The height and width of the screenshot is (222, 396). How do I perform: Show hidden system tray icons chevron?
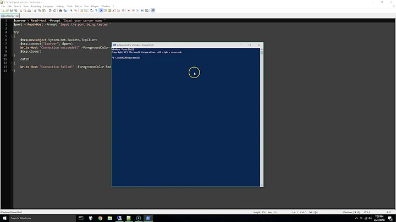pyautogui.click(x=356, y=219)
